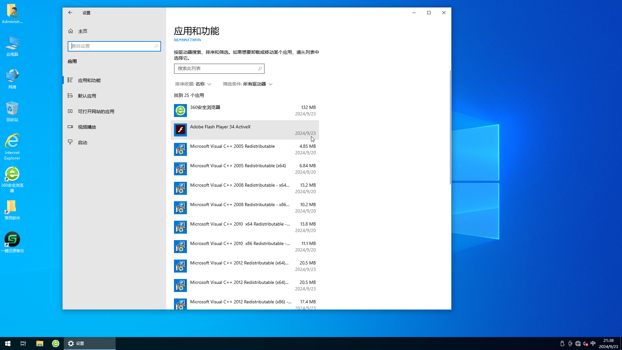The height and width of the screenshot is (350, 622).
Task: Click 设置 taskbar button
Action: (90, 344)
